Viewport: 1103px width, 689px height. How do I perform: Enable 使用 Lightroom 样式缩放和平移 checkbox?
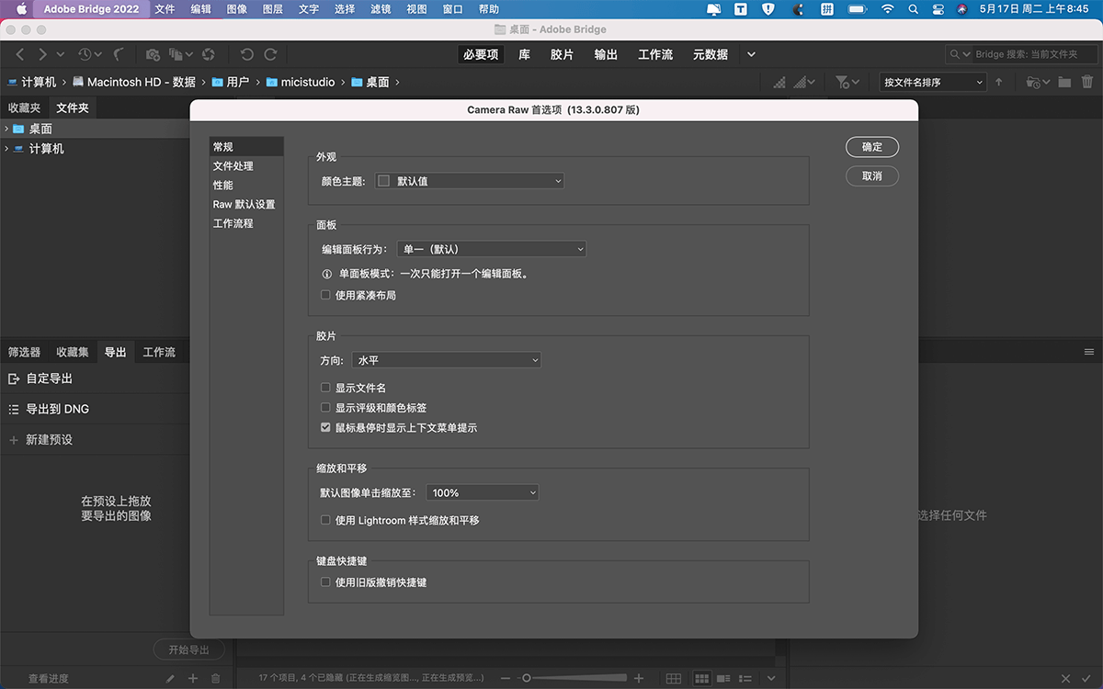click(x=325, y=520)
